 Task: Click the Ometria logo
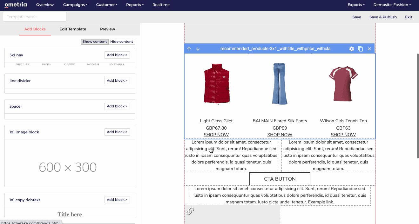16,5
